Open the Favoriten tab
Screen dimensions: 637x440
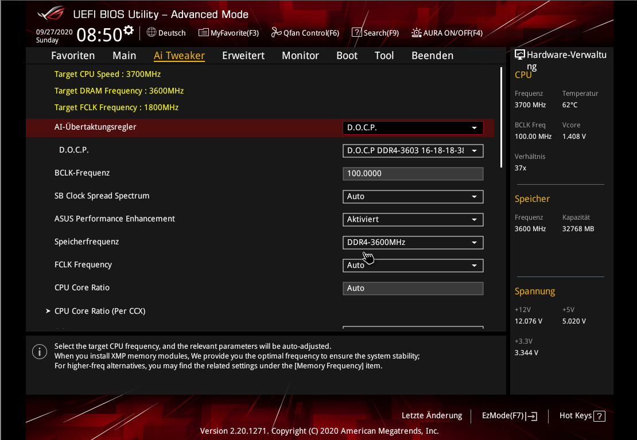click(x=73, y=56)
